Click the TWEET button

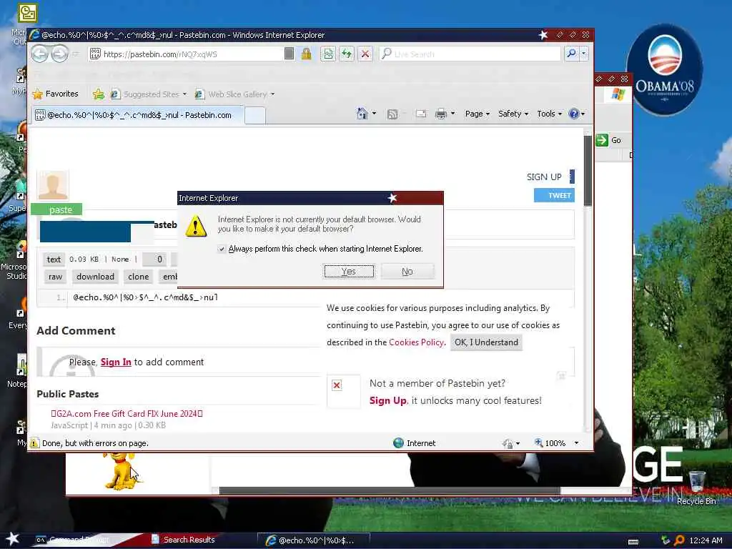[x=554, y=195]
